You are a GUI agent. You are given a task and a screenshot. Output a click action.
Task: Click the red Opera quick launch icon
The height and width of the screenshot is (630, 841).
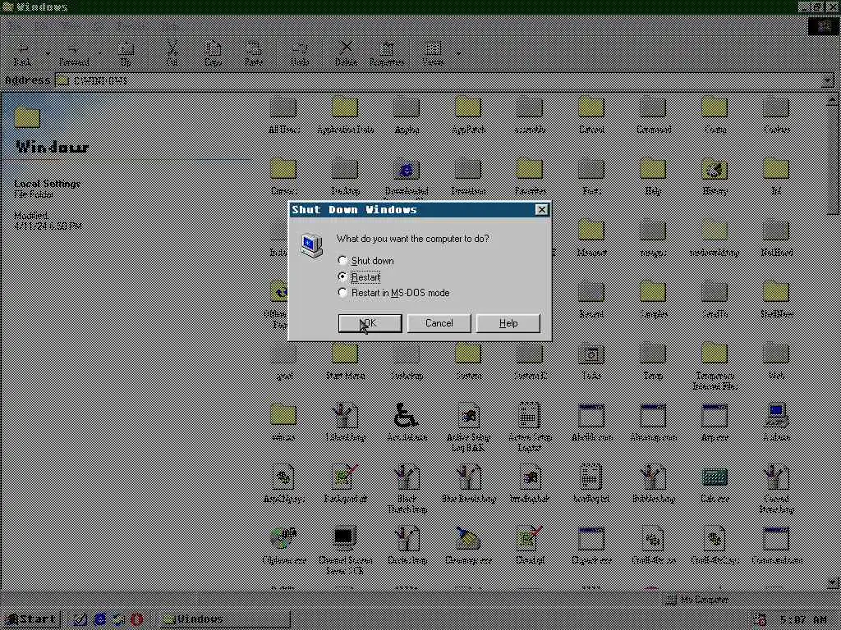[x=137, y=619]
